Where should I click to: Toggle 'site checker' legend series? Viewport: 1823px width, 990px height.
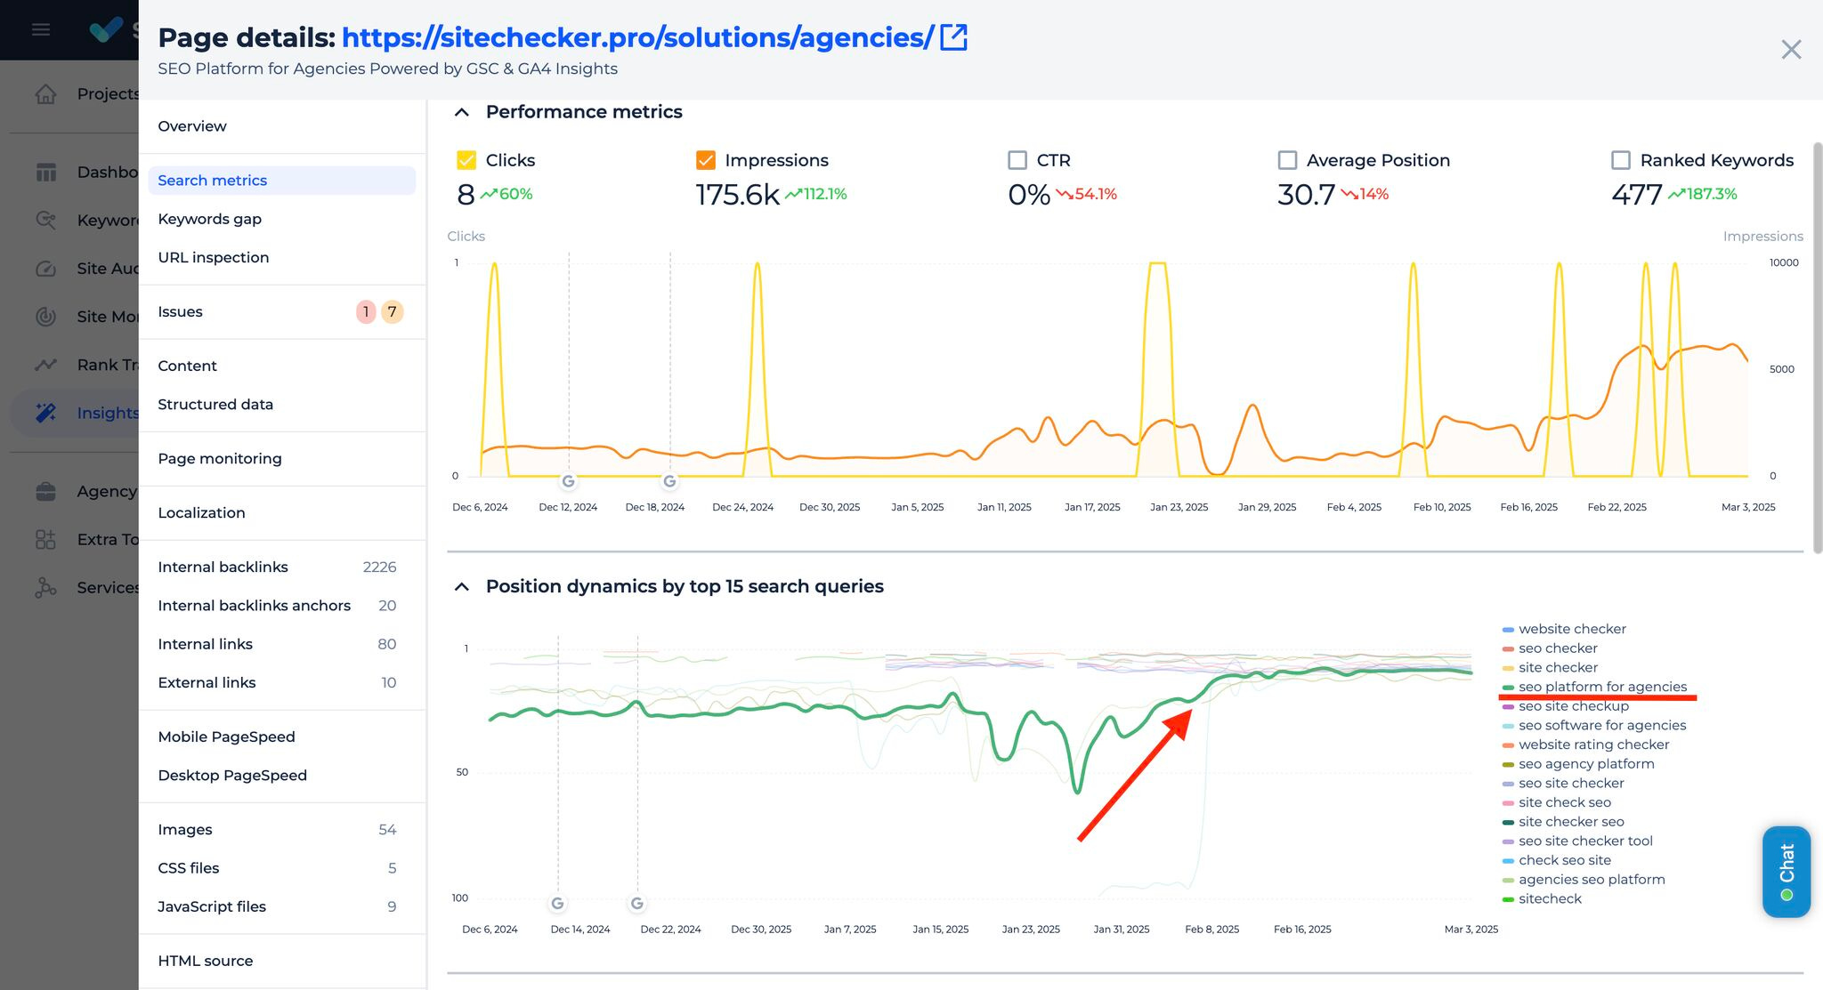point(1550,667)
